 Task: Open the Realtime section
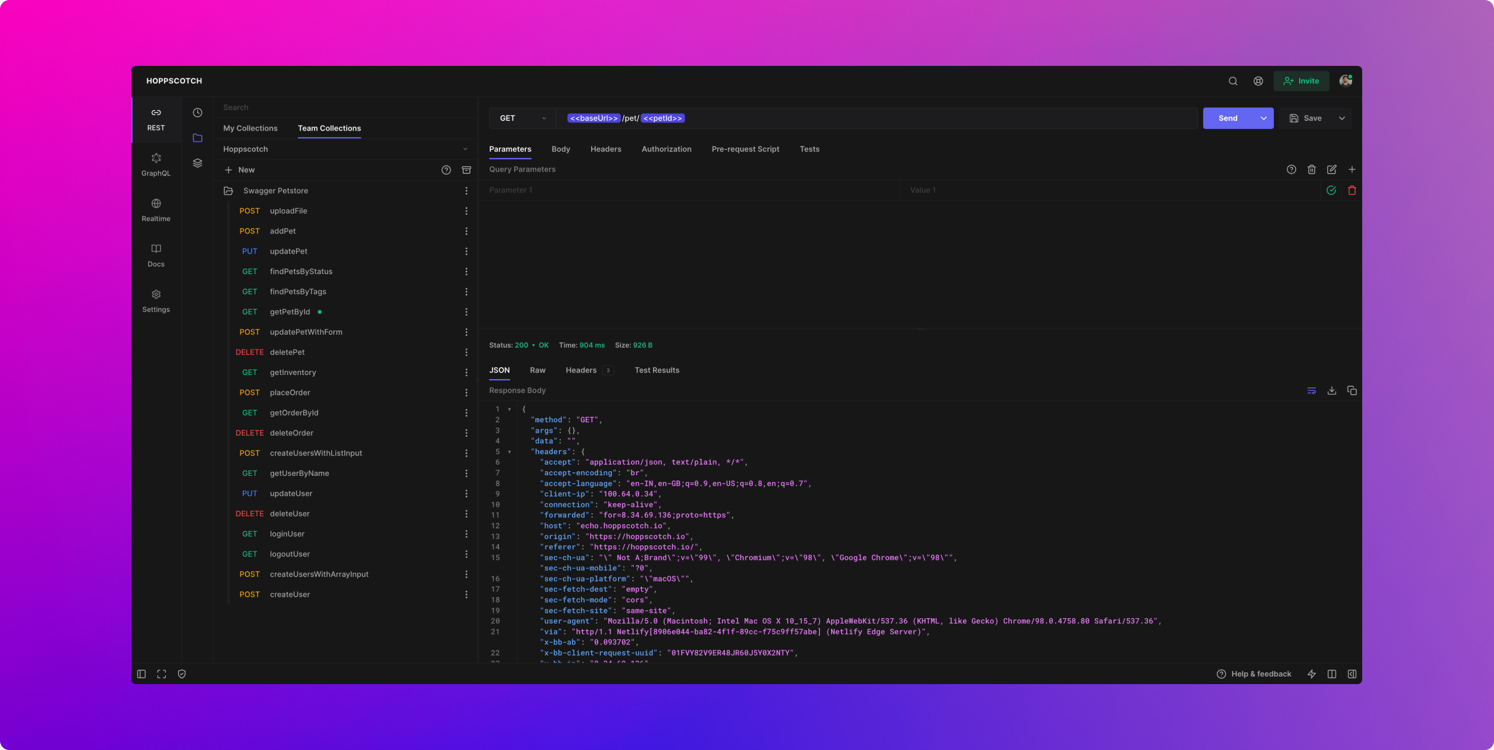click(x=156, y=210)
